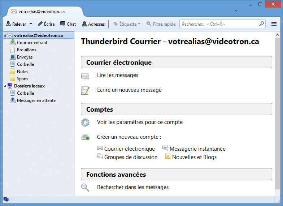Click the notepad pencil compose icon

click(x=85, y=90)
